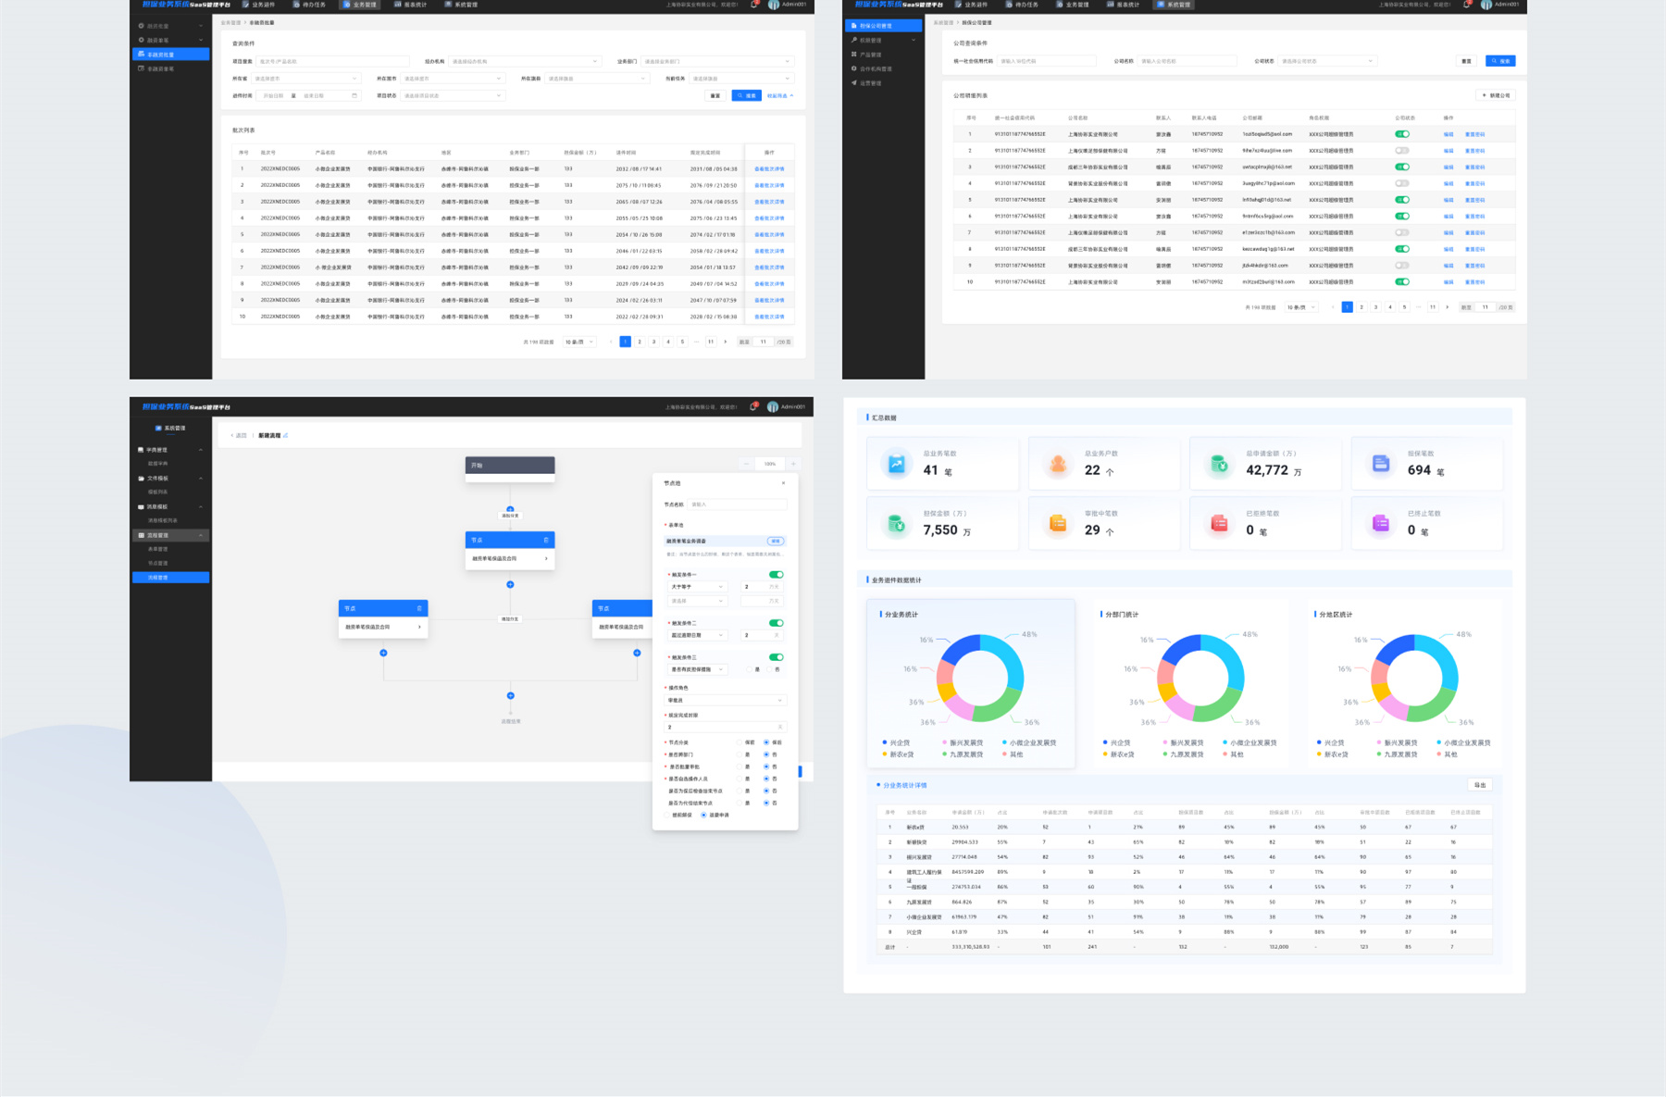The width and height of the screenshot is (1666, 1097).
Task: Select 保前 radio for 节点分类
Action: [741, 742]
